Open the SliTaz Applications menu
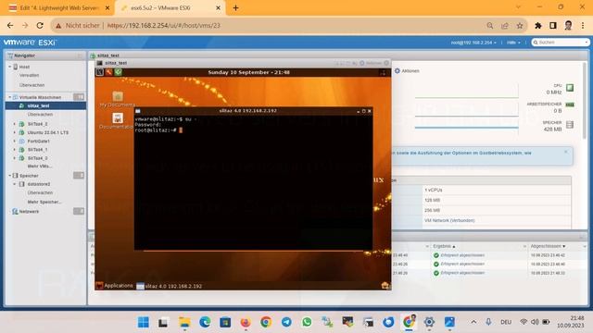Image resolution: width=593 pixels, height=333 pixels. tap(115, 286)
